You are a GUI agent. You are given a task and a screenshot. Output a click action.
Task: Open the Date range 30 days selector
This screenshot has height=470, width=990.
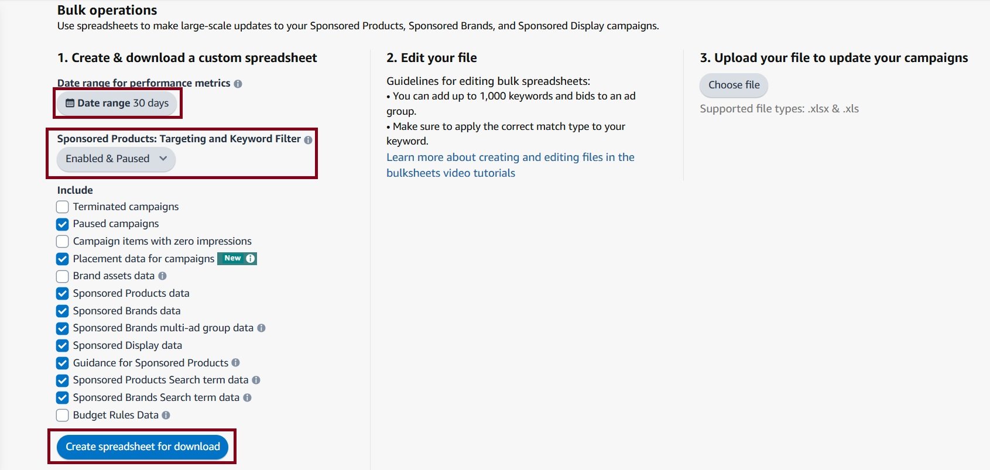point(117,103)
